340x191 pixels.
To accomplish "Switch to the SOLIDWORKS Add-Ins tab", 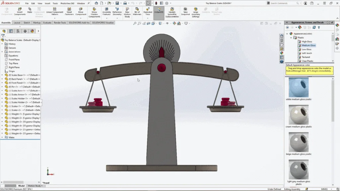I will pyautogui.click(x=79, y=23).
